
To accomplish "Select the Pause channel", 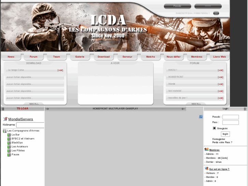I will tap(15, 154).
